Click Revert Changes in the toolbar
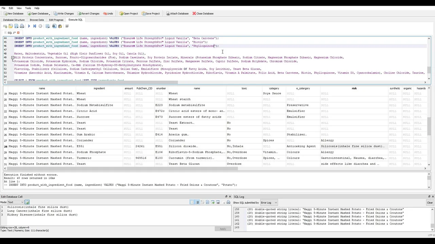The image size is (435, 244). pos(88,14)
